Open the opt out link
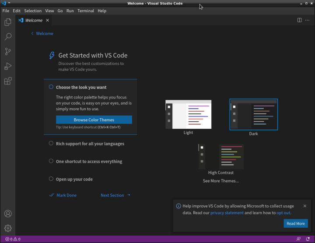Screen dimensions: 315x243 coord(283,213)
